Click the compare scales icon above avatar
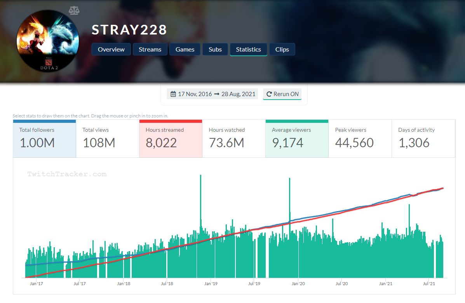465x303 pixels. click(x=73, y=10)
